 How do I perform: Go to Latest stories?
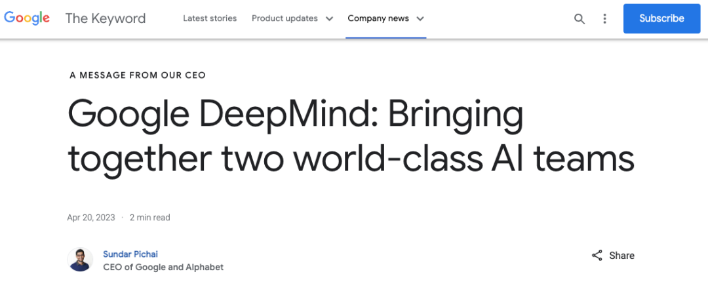click(x=210, y=18)
